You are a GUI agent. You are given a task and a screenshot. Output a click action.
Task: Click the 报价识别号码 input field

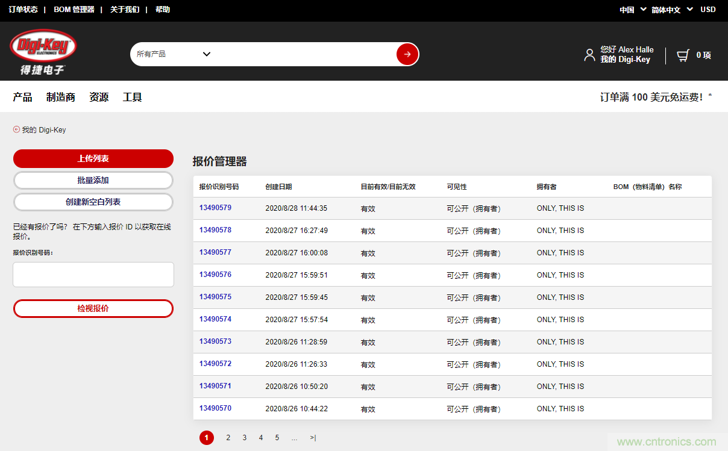[x=93, y=274]
